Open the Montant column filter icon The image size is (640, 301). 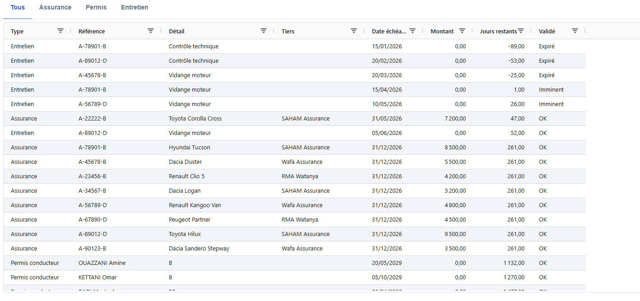click(x=462, y=31)
